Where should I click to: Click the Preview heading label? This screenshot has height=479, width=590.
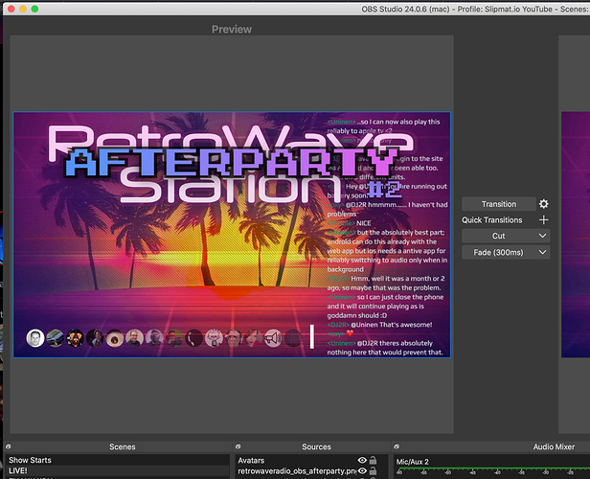[232, 30]
